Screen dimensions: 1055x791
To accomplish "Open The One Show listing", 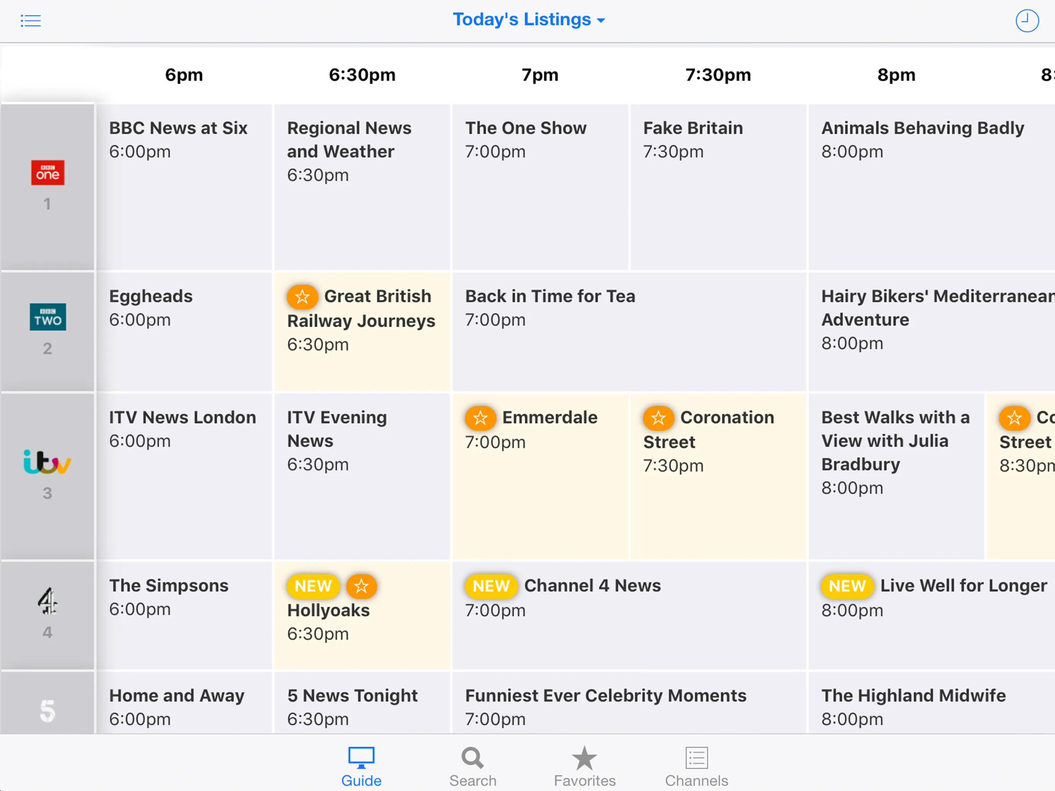I will 540,187.
